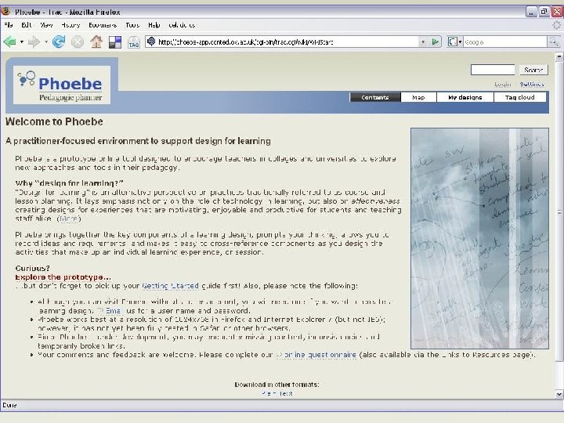
Task: Select the Contents tab
Action: click(x=375, y=97)
